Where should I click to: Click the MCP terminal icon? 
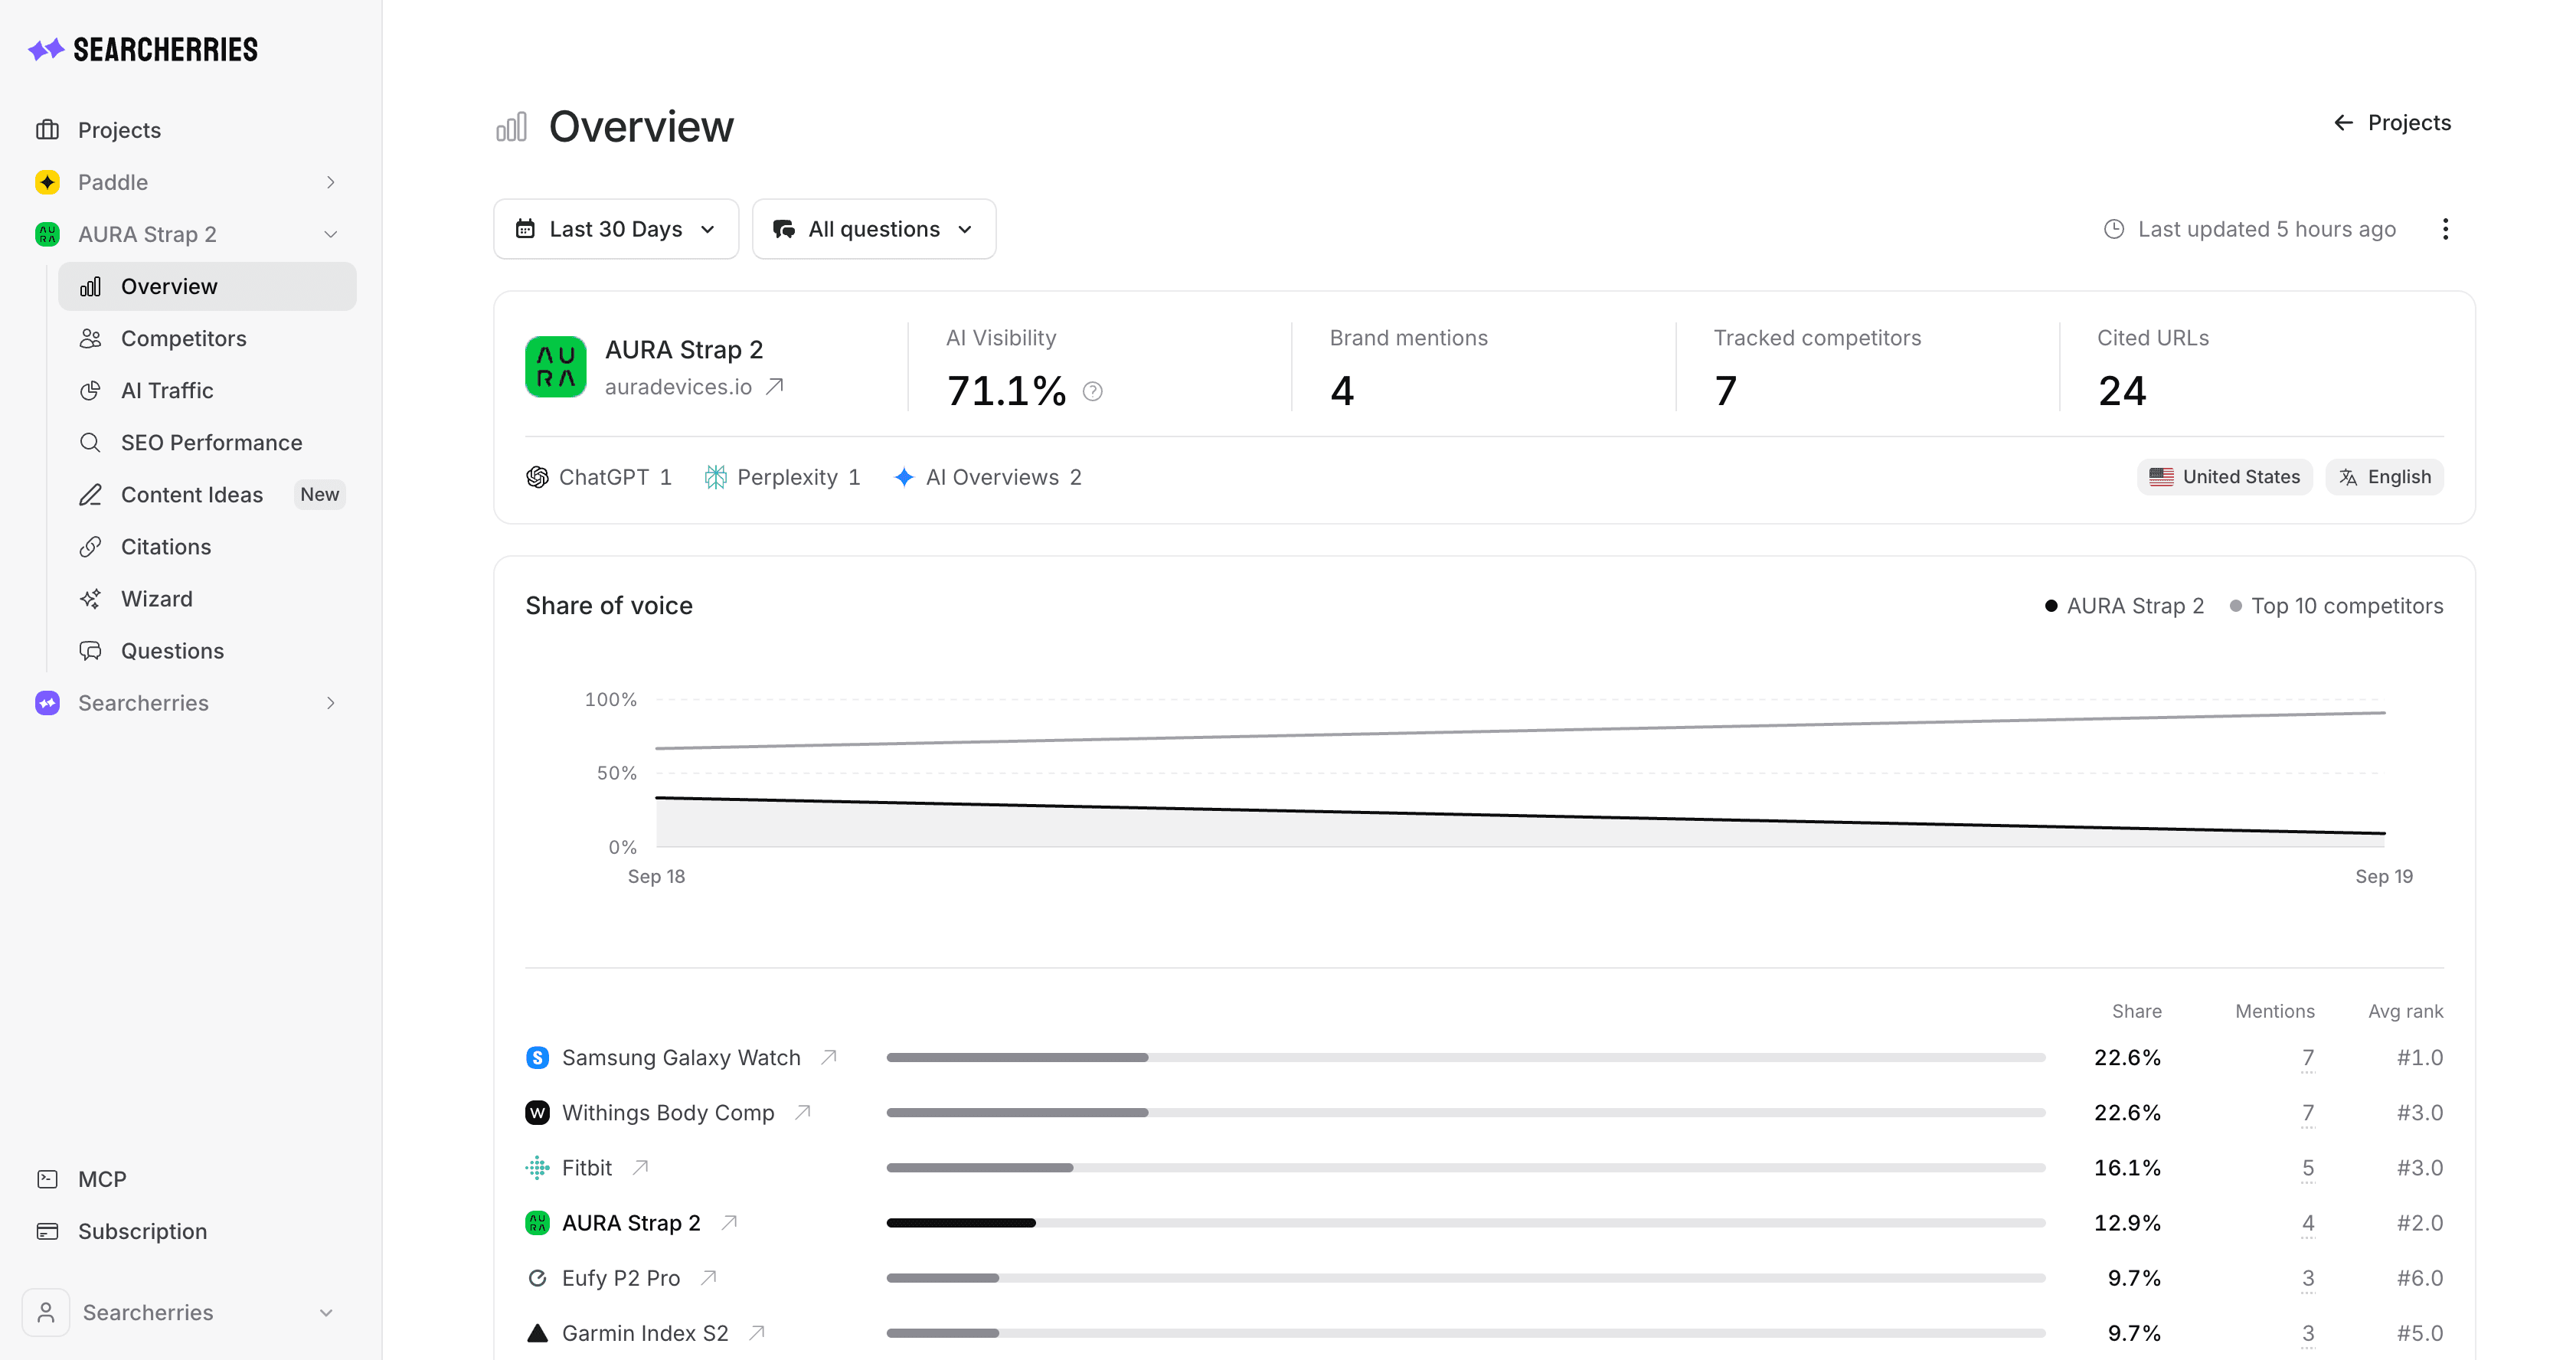point(47,1179)
